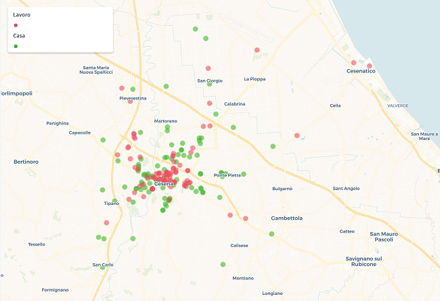Select the Ponte Pietra place label
Image resolution: width=440 pixels, height=301 pixels.
[x=227, y=175]
